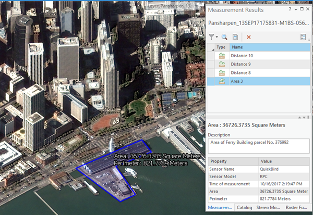Screen dimensions: 313x215
Task: Open the list options icon at toolbar right
Action: (x=303, y=37)
